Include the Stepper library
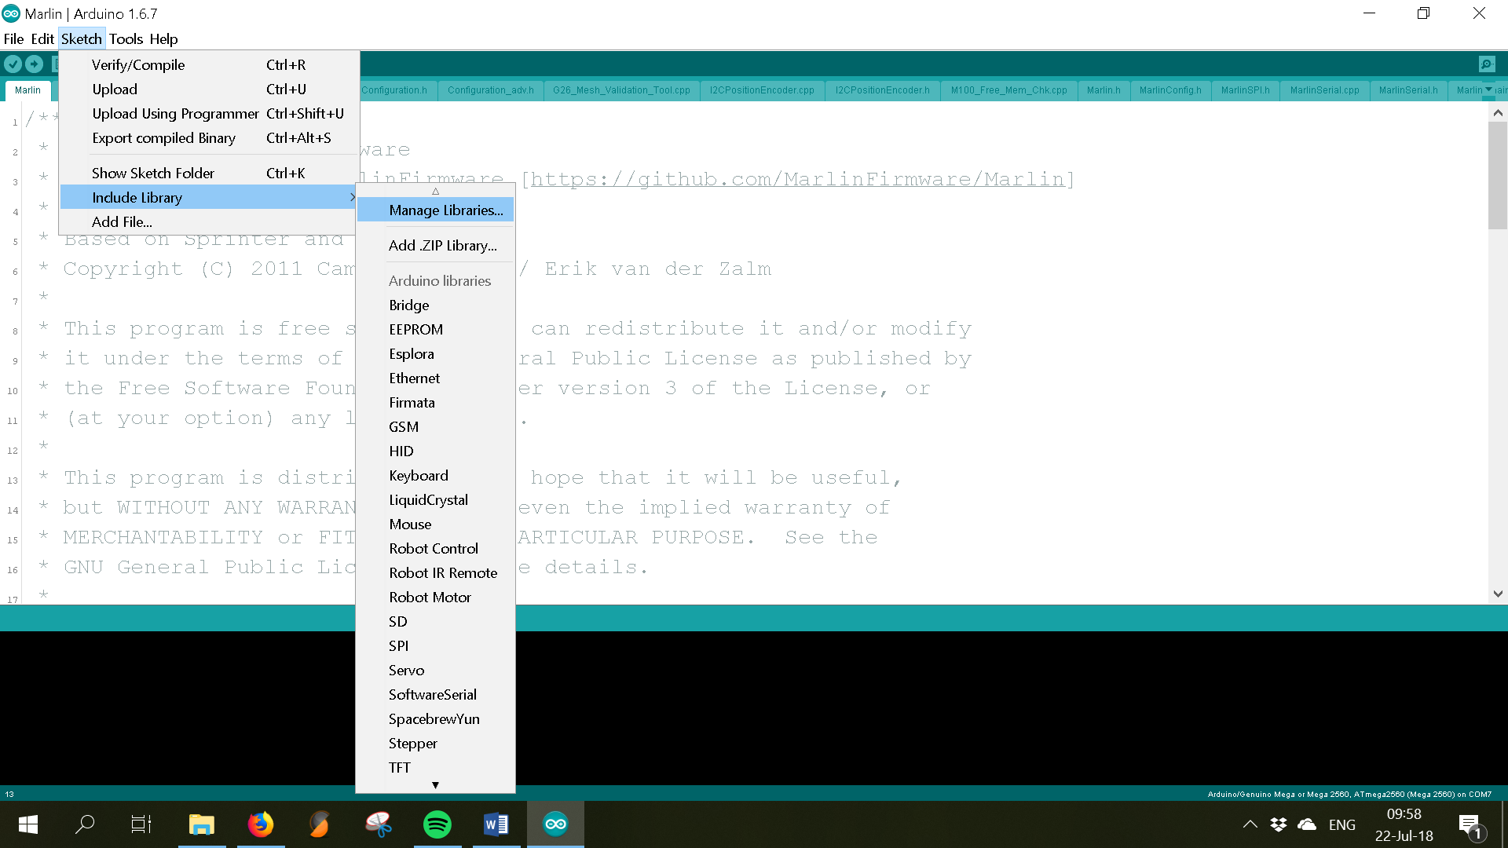The width and height of the screenshot is (1508, 848). click(436, 744)
